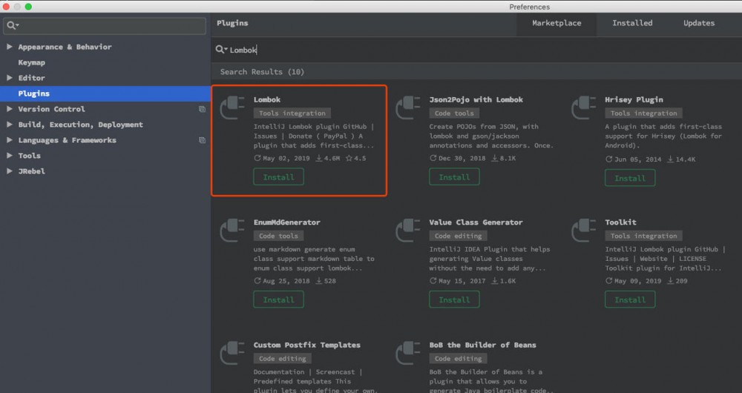The height and width of the screenshot is (393, 742).
Task: Switch to the Marketplace tab
Action: pos(556,23)
